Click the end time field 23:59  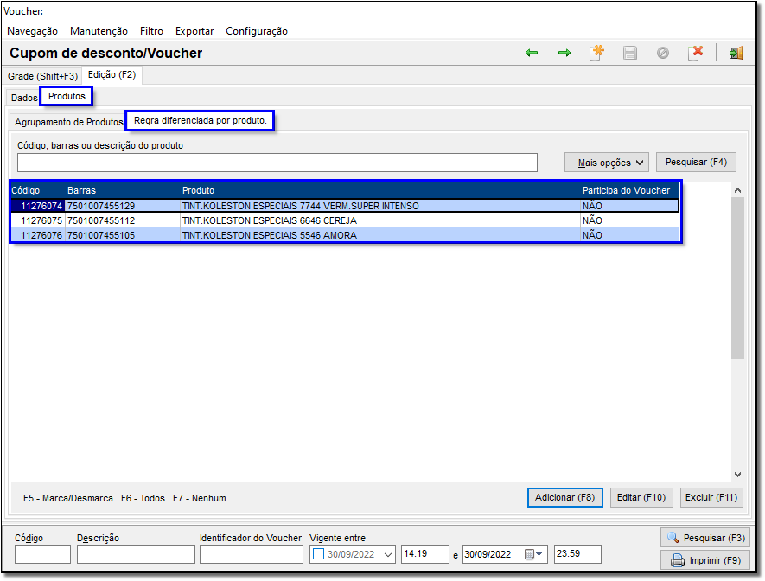click(x=577, y=554)
